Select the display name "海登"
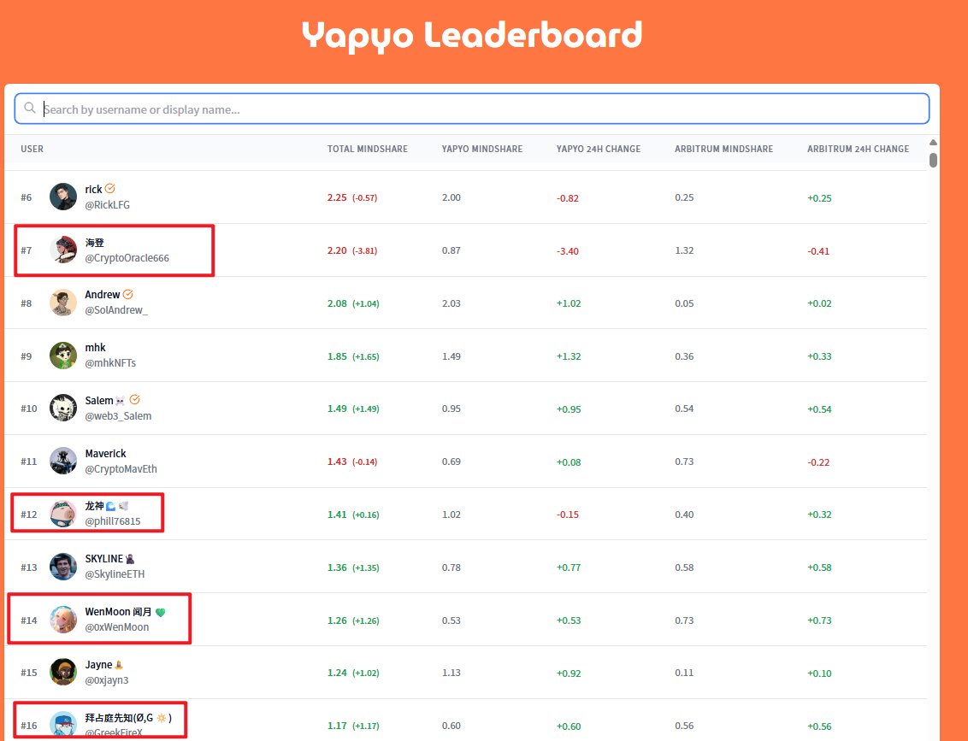 (94, 243)
